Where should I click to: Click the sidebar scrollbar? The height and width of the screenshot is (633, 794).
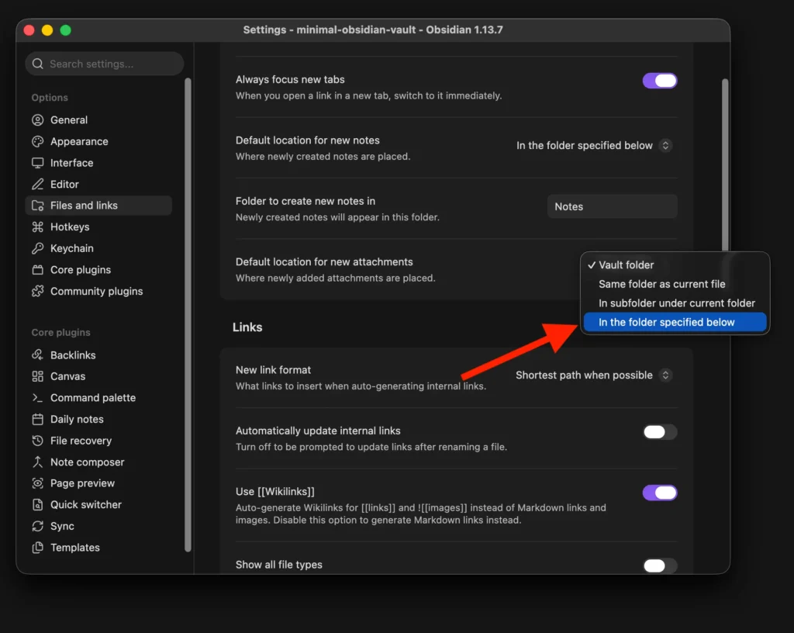(x=188, y=314)
